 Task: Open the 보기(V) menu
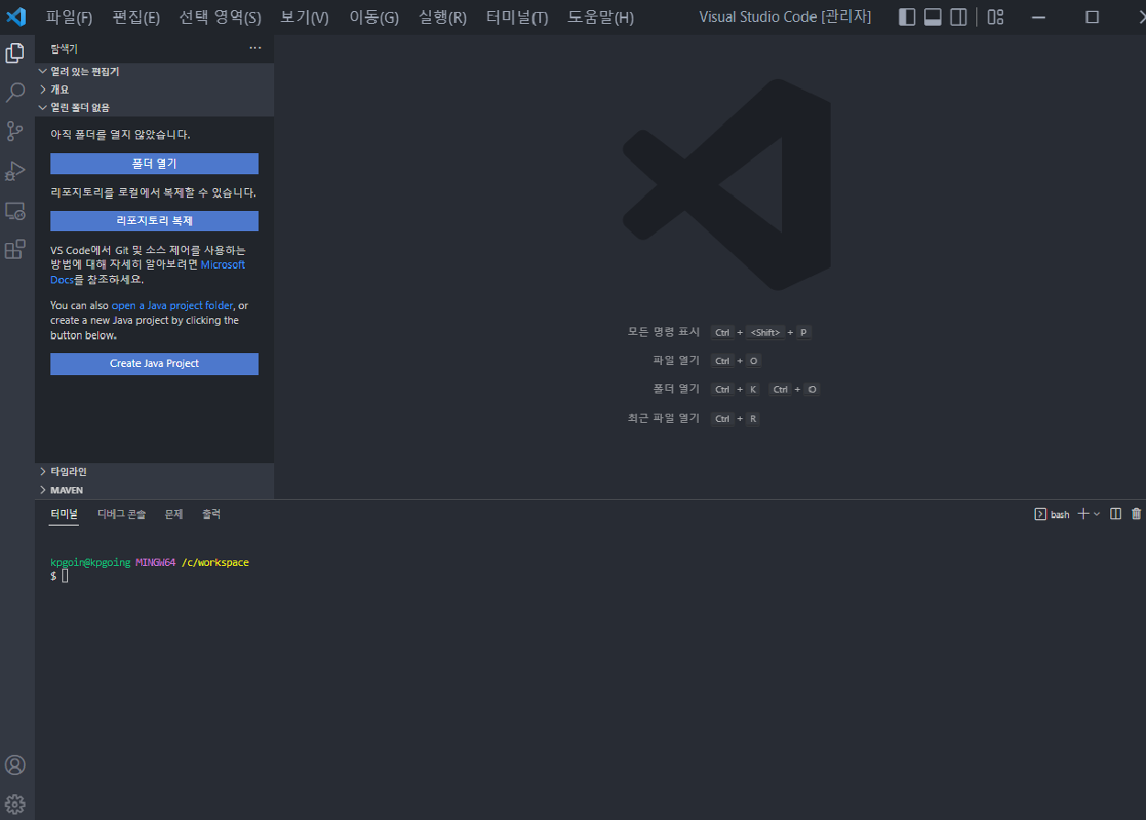[x=304, y=17]
